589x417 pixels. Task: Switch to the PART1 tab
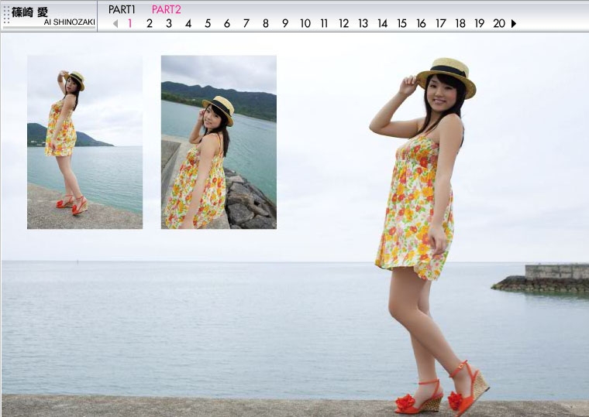point(122,9)
